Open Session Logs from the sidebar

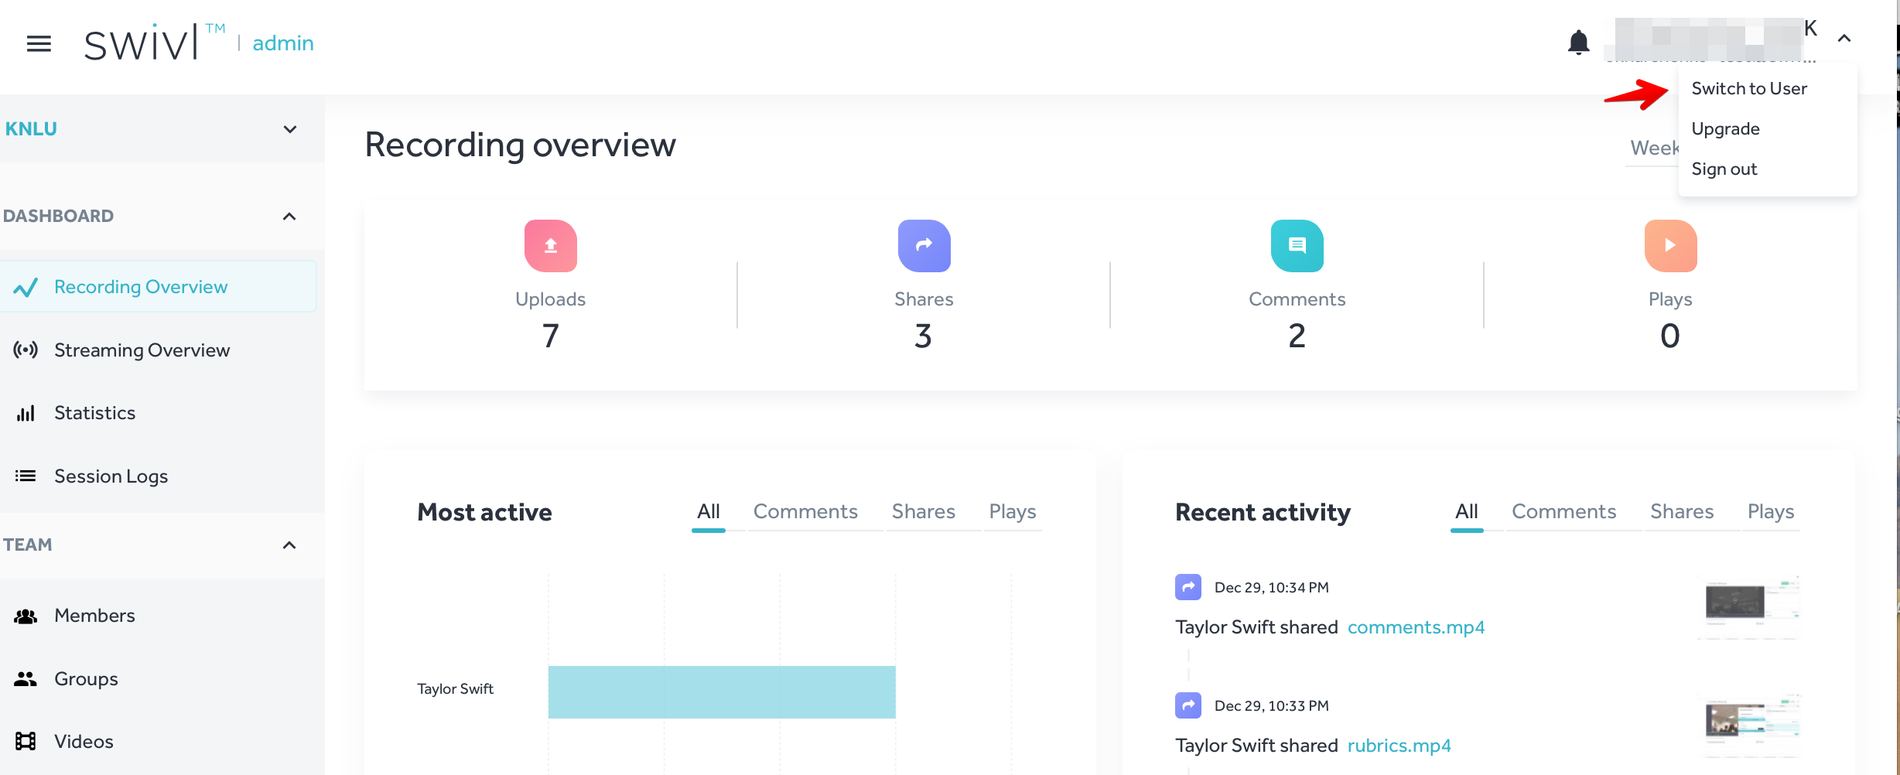tap(111, 476)
